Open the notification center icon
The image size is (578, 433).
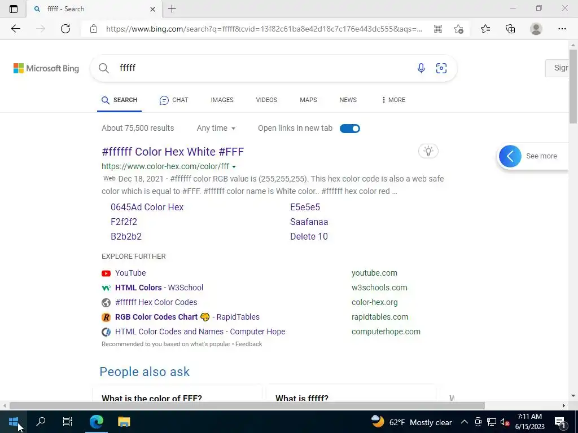(x=560, y=422)
